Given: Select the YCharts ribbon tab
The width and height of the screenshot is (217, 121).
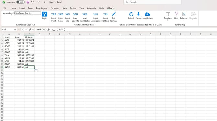Looking at the screenshot, I should [110, 8].
